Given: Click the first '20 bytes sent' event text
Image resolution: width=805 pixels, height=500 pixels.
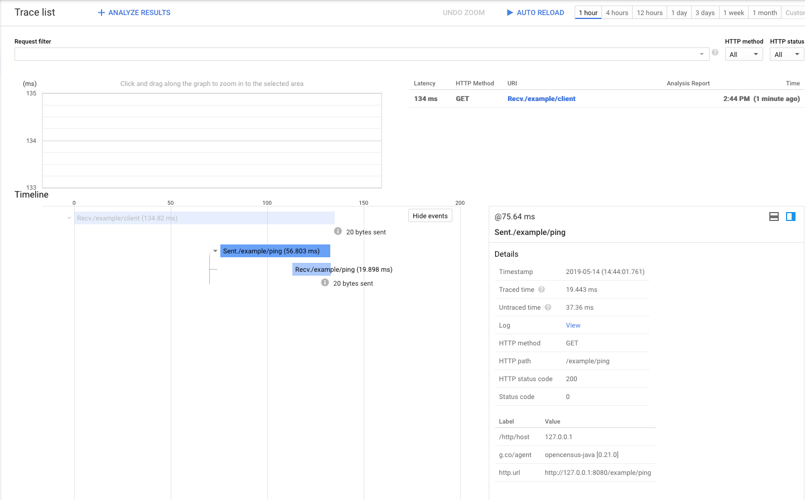Looking at the screenshot, I should pos(366,232).
